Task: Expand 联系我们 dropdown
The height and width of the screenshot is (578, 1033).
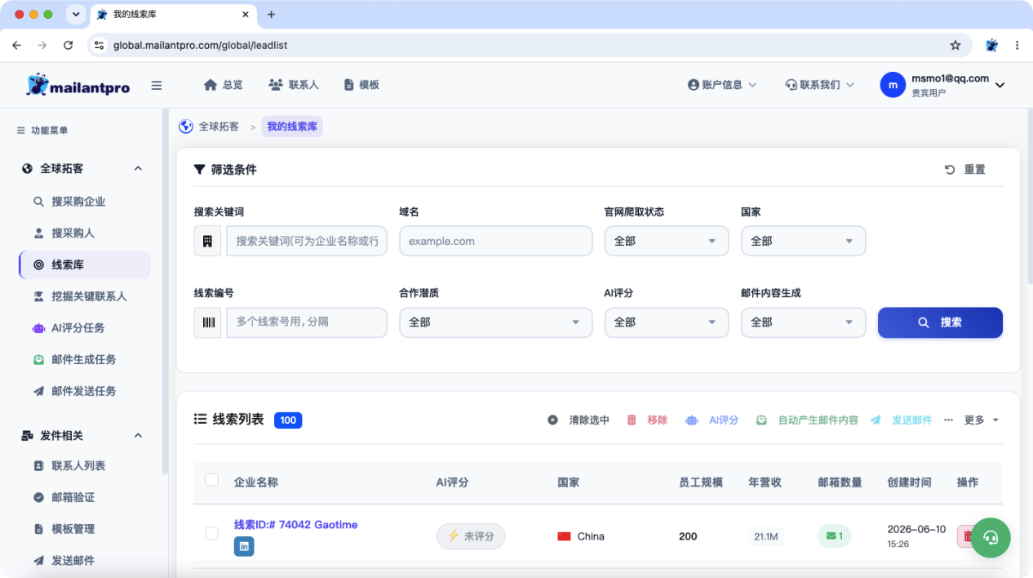Action: pyautogui.click(x=819, y=85)
